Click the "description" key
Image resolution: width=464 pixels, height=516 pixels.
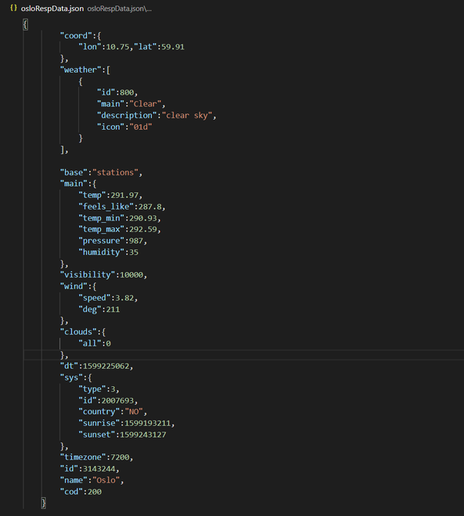pos(127,116)
